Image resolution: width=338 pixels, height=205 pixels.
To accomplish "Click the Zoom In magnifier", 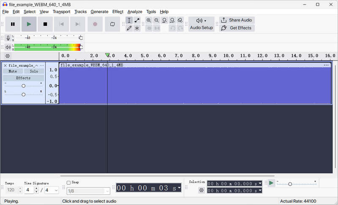I will [x=149, y=20].
